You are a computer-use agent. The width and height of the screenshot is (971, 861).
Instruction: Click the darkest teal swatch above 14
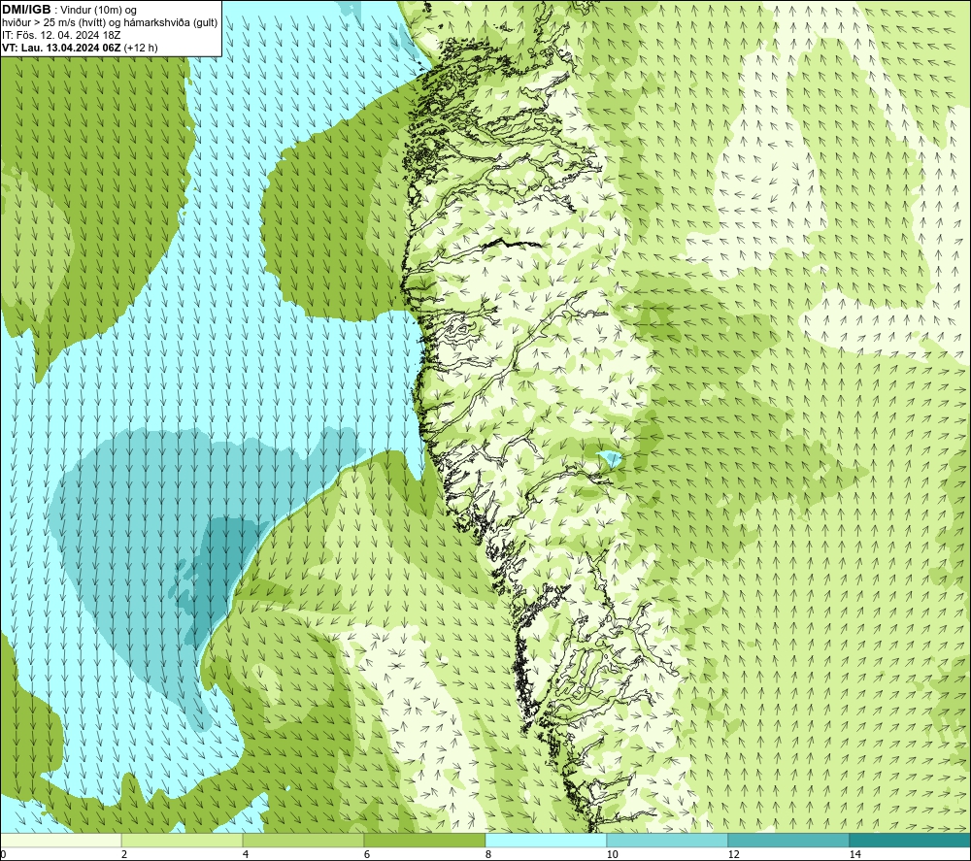point(911,841)
